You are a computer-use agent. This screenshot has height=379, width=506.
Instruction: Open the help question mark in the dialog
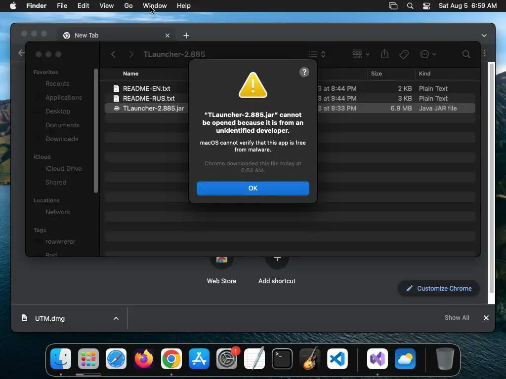click(304, 72)
